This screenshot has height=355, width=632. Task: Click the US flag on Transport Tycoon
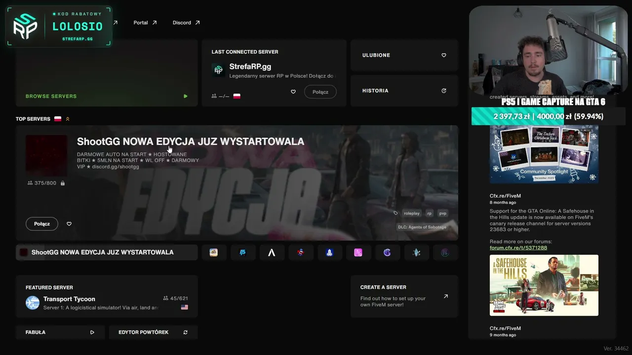point(185,307)
